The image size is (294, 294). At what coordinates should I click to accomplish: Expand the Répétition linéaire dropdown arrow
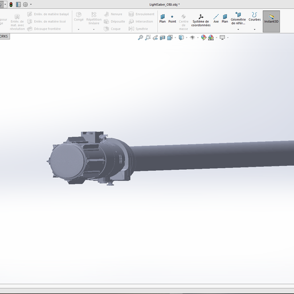(x=93, y=30)
